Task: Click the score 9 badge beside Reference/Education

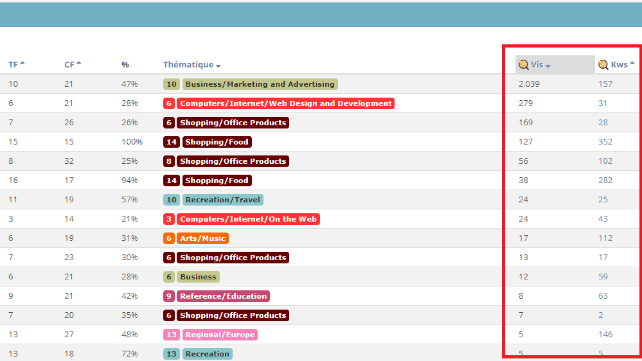Action: (x=168, y=296)
